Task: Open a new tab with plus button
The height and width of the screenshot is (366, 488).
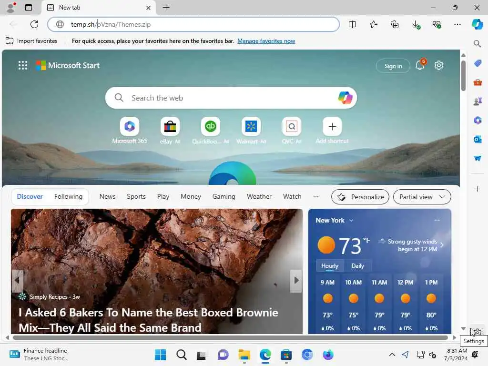Action: click(x=166, y=8)
